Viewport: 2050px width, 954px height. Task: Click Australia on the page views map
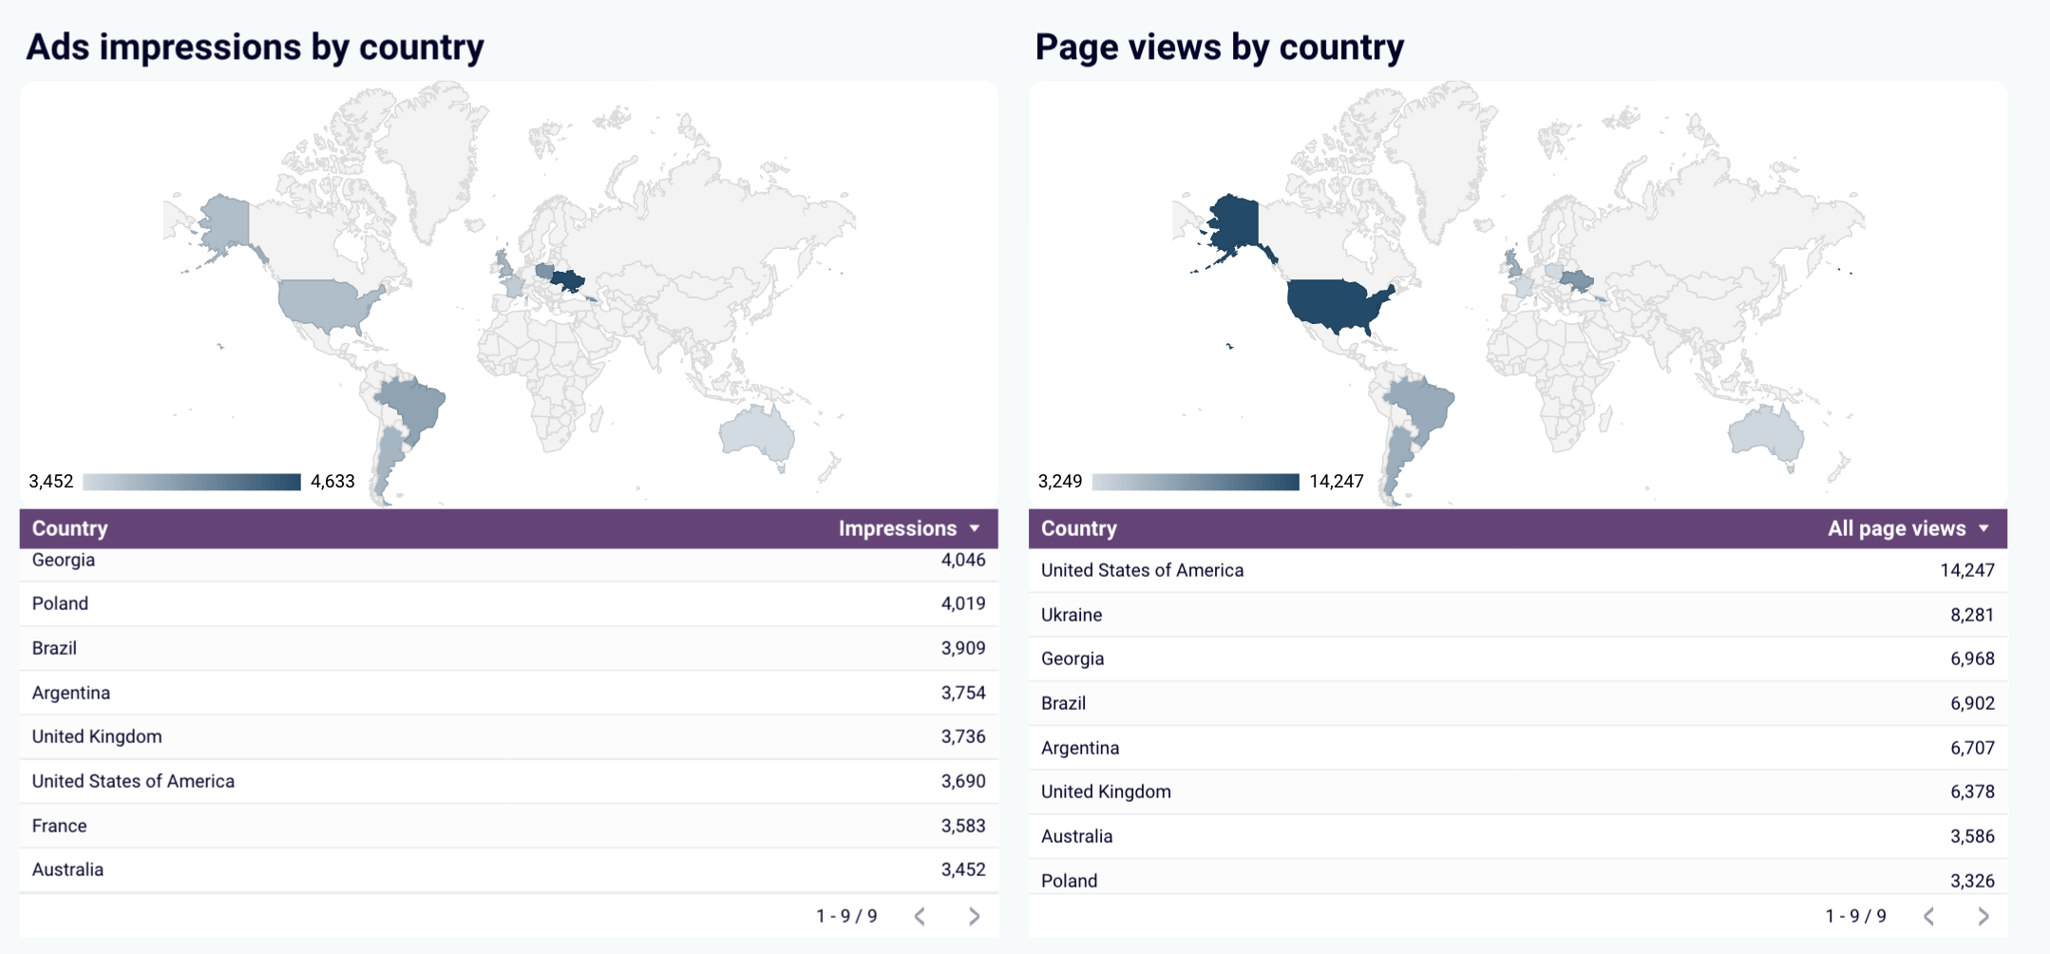tap(1765, 435)
